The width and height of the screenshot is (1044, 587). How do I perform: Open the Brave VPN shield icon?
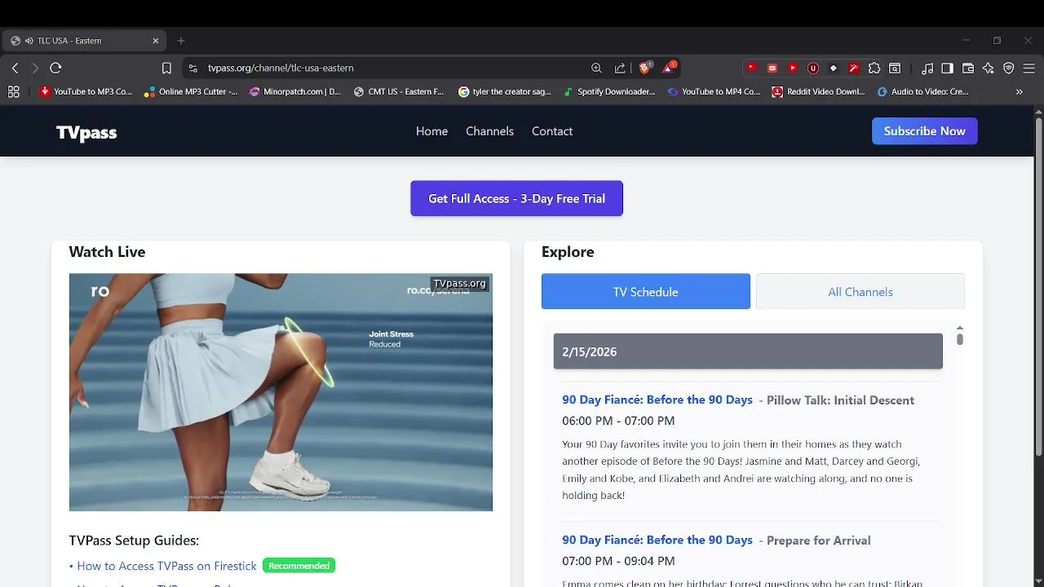click(1009, 68)
